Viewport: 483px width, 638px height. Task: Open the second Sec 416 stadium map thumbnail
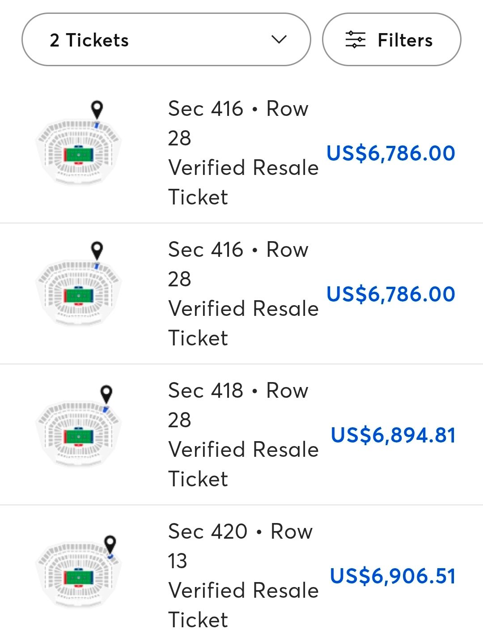[79, 294]
